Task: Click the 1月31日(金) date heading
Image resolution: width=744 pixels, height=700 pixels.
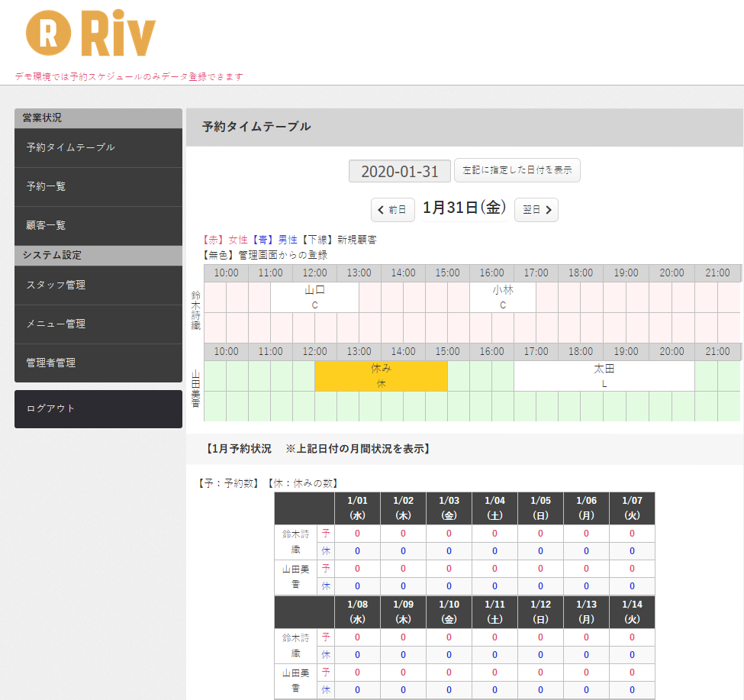Action: coord(465,208)
